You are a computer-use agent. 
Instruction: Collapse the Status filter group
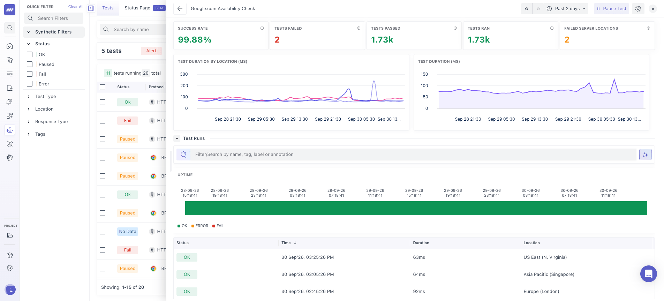(29, 44)
